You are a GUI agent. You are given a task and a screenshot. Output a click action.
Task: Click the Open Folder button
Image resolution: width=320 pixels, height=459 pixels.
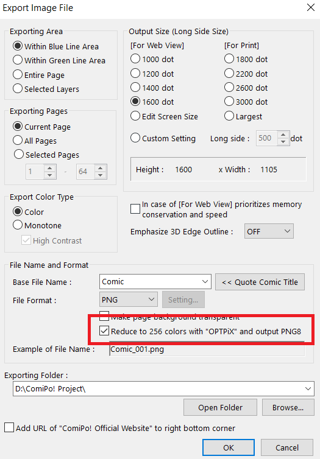click(220, 407)
